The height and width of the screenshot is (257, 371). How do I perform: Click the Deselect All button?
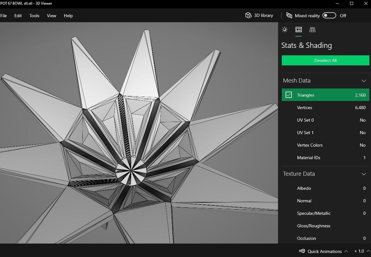(325, 60)
